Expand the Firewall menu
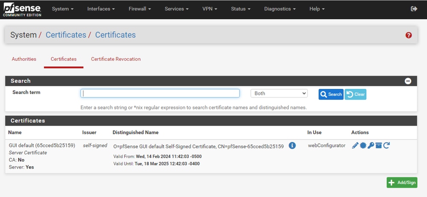Image resolution: width=427 pixels, height=197 pixels. [140, 9]
